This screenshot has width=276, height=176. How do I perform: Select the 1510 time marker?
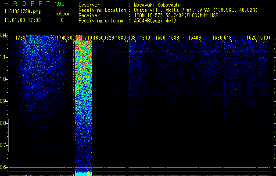tap(263, 38)
